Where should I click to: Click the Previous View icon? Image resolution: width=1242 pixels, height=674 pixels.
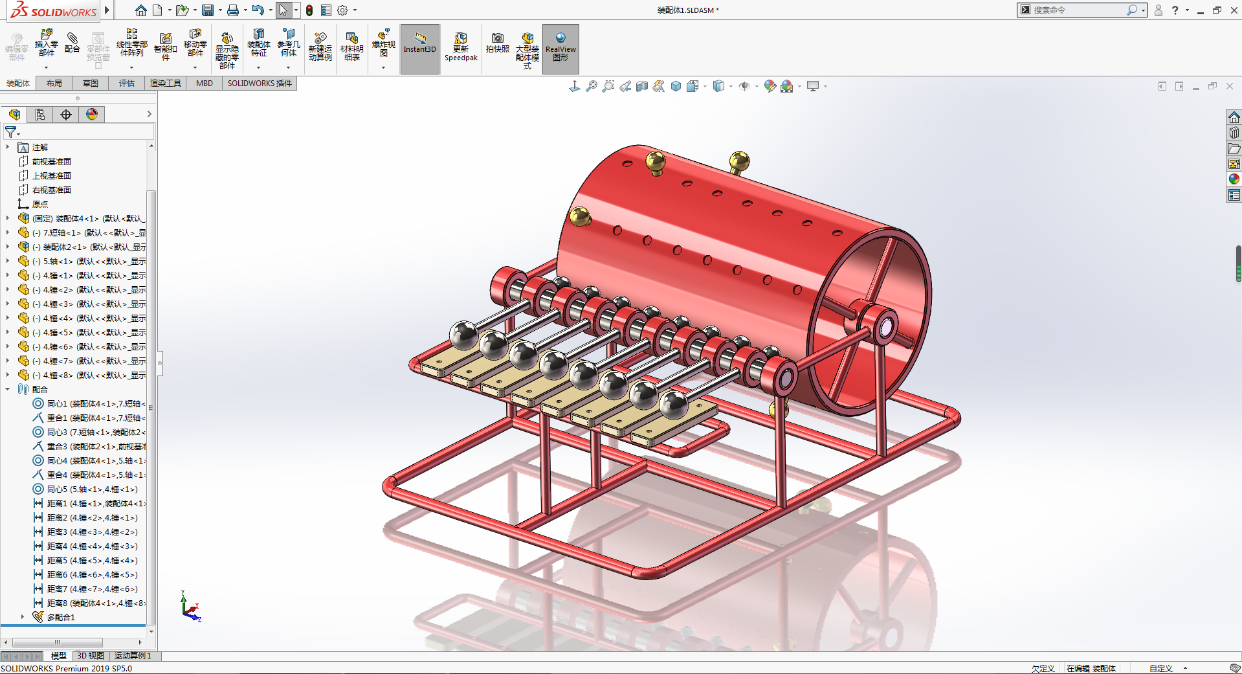tap(625, 86)
